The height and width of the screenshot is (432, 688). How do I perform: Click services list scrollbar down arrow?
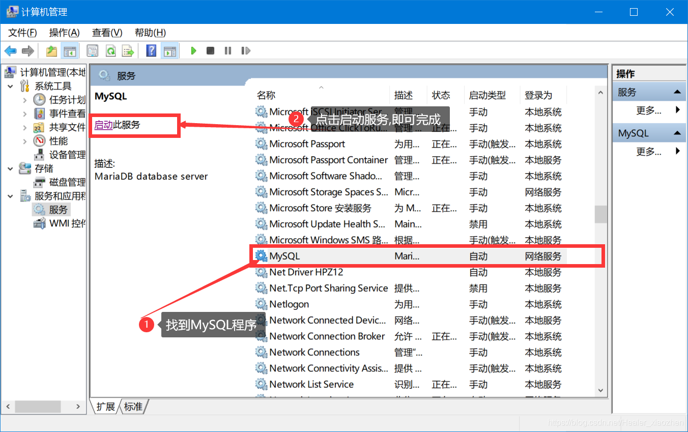pos(600,391)
